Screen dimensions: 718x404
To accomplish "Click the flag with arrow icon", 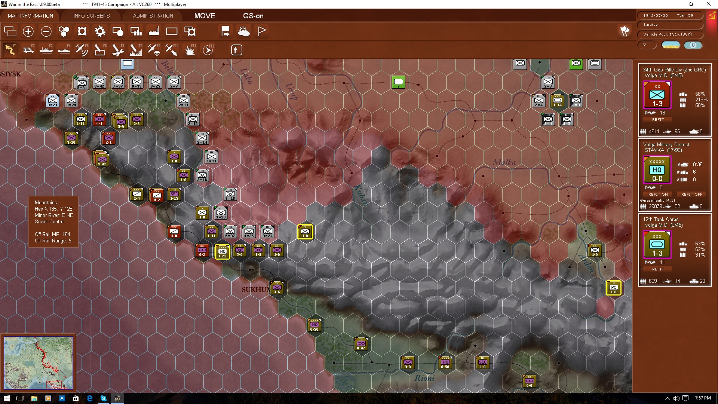I will point(225,31).
